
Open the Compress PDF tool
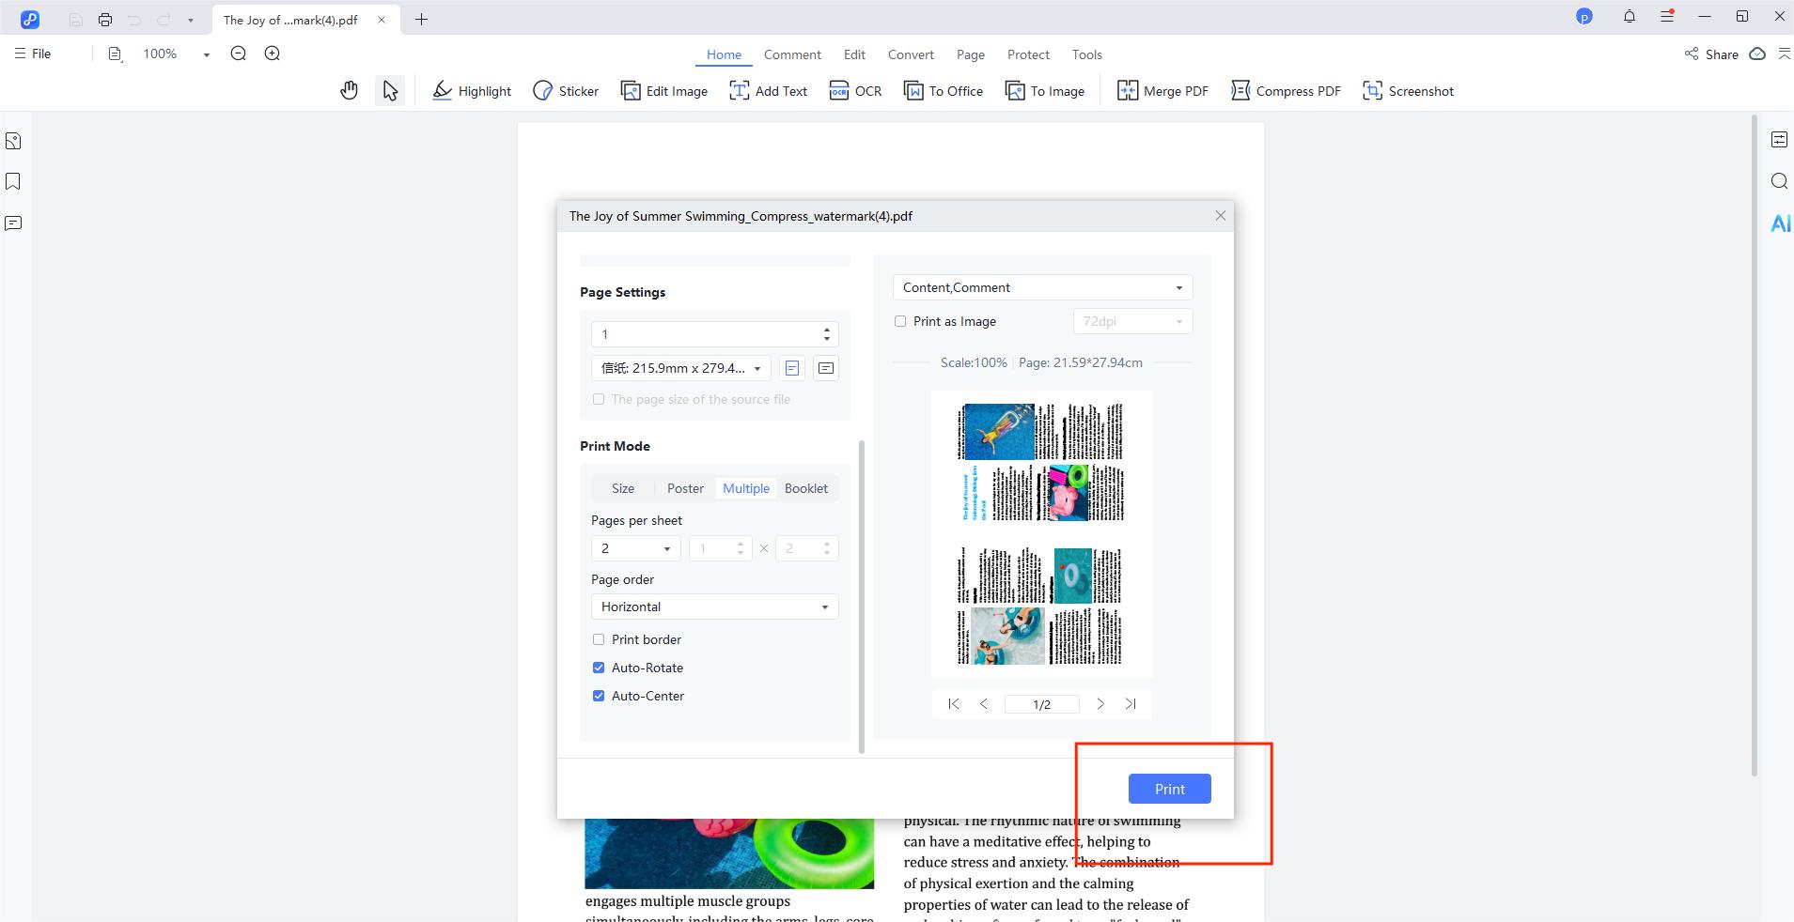(x=1286, y=91)
